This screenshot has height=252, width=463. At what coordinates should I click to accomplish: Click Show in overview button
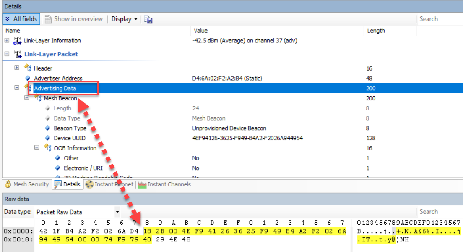pos(73,19)
